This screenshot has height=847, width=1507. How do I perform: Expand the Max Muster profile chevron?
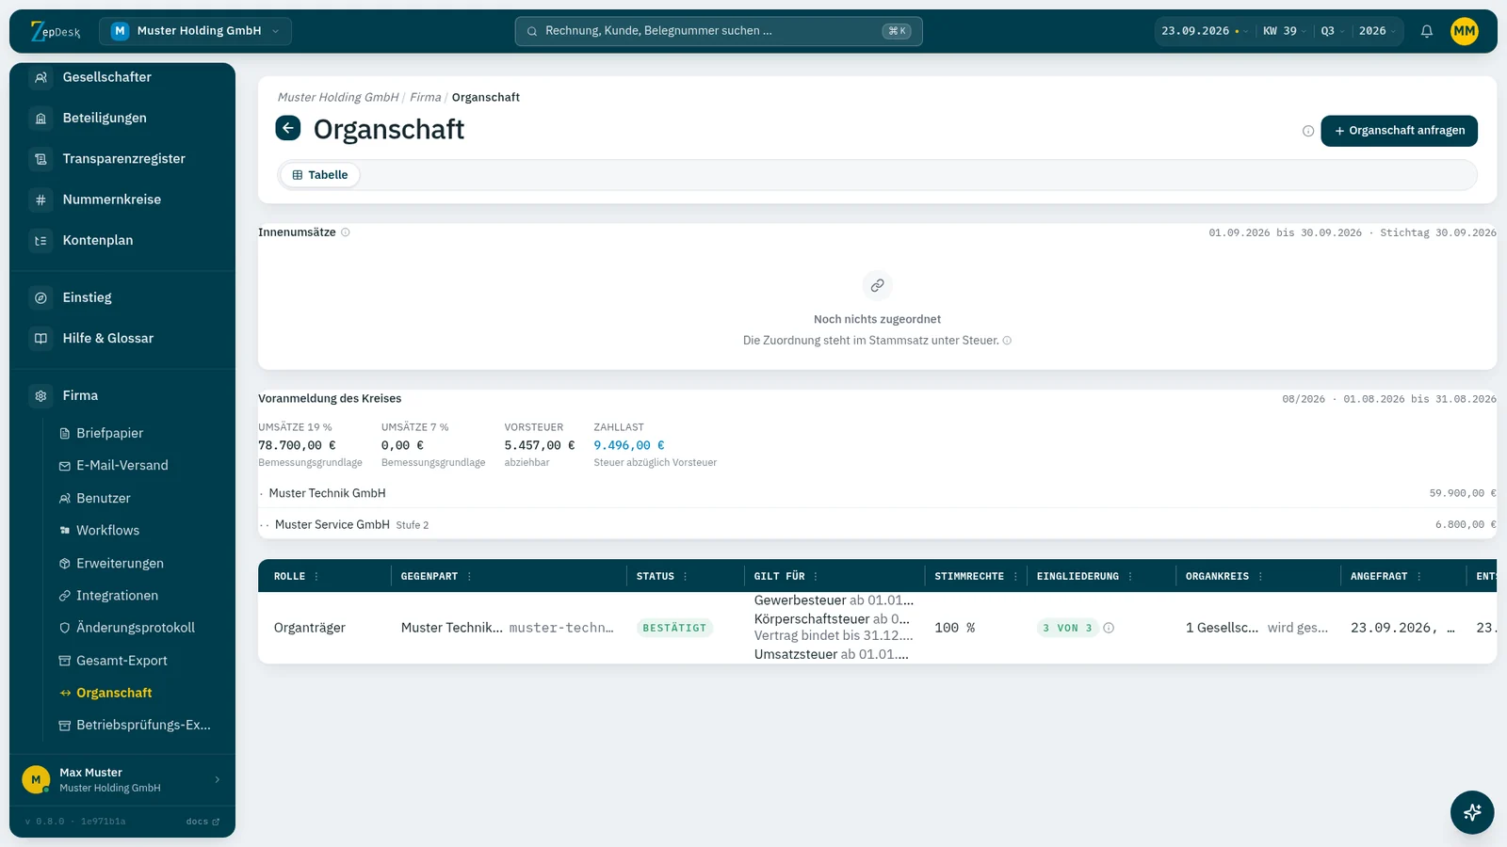pyautogui.click(x=218, y=779)
